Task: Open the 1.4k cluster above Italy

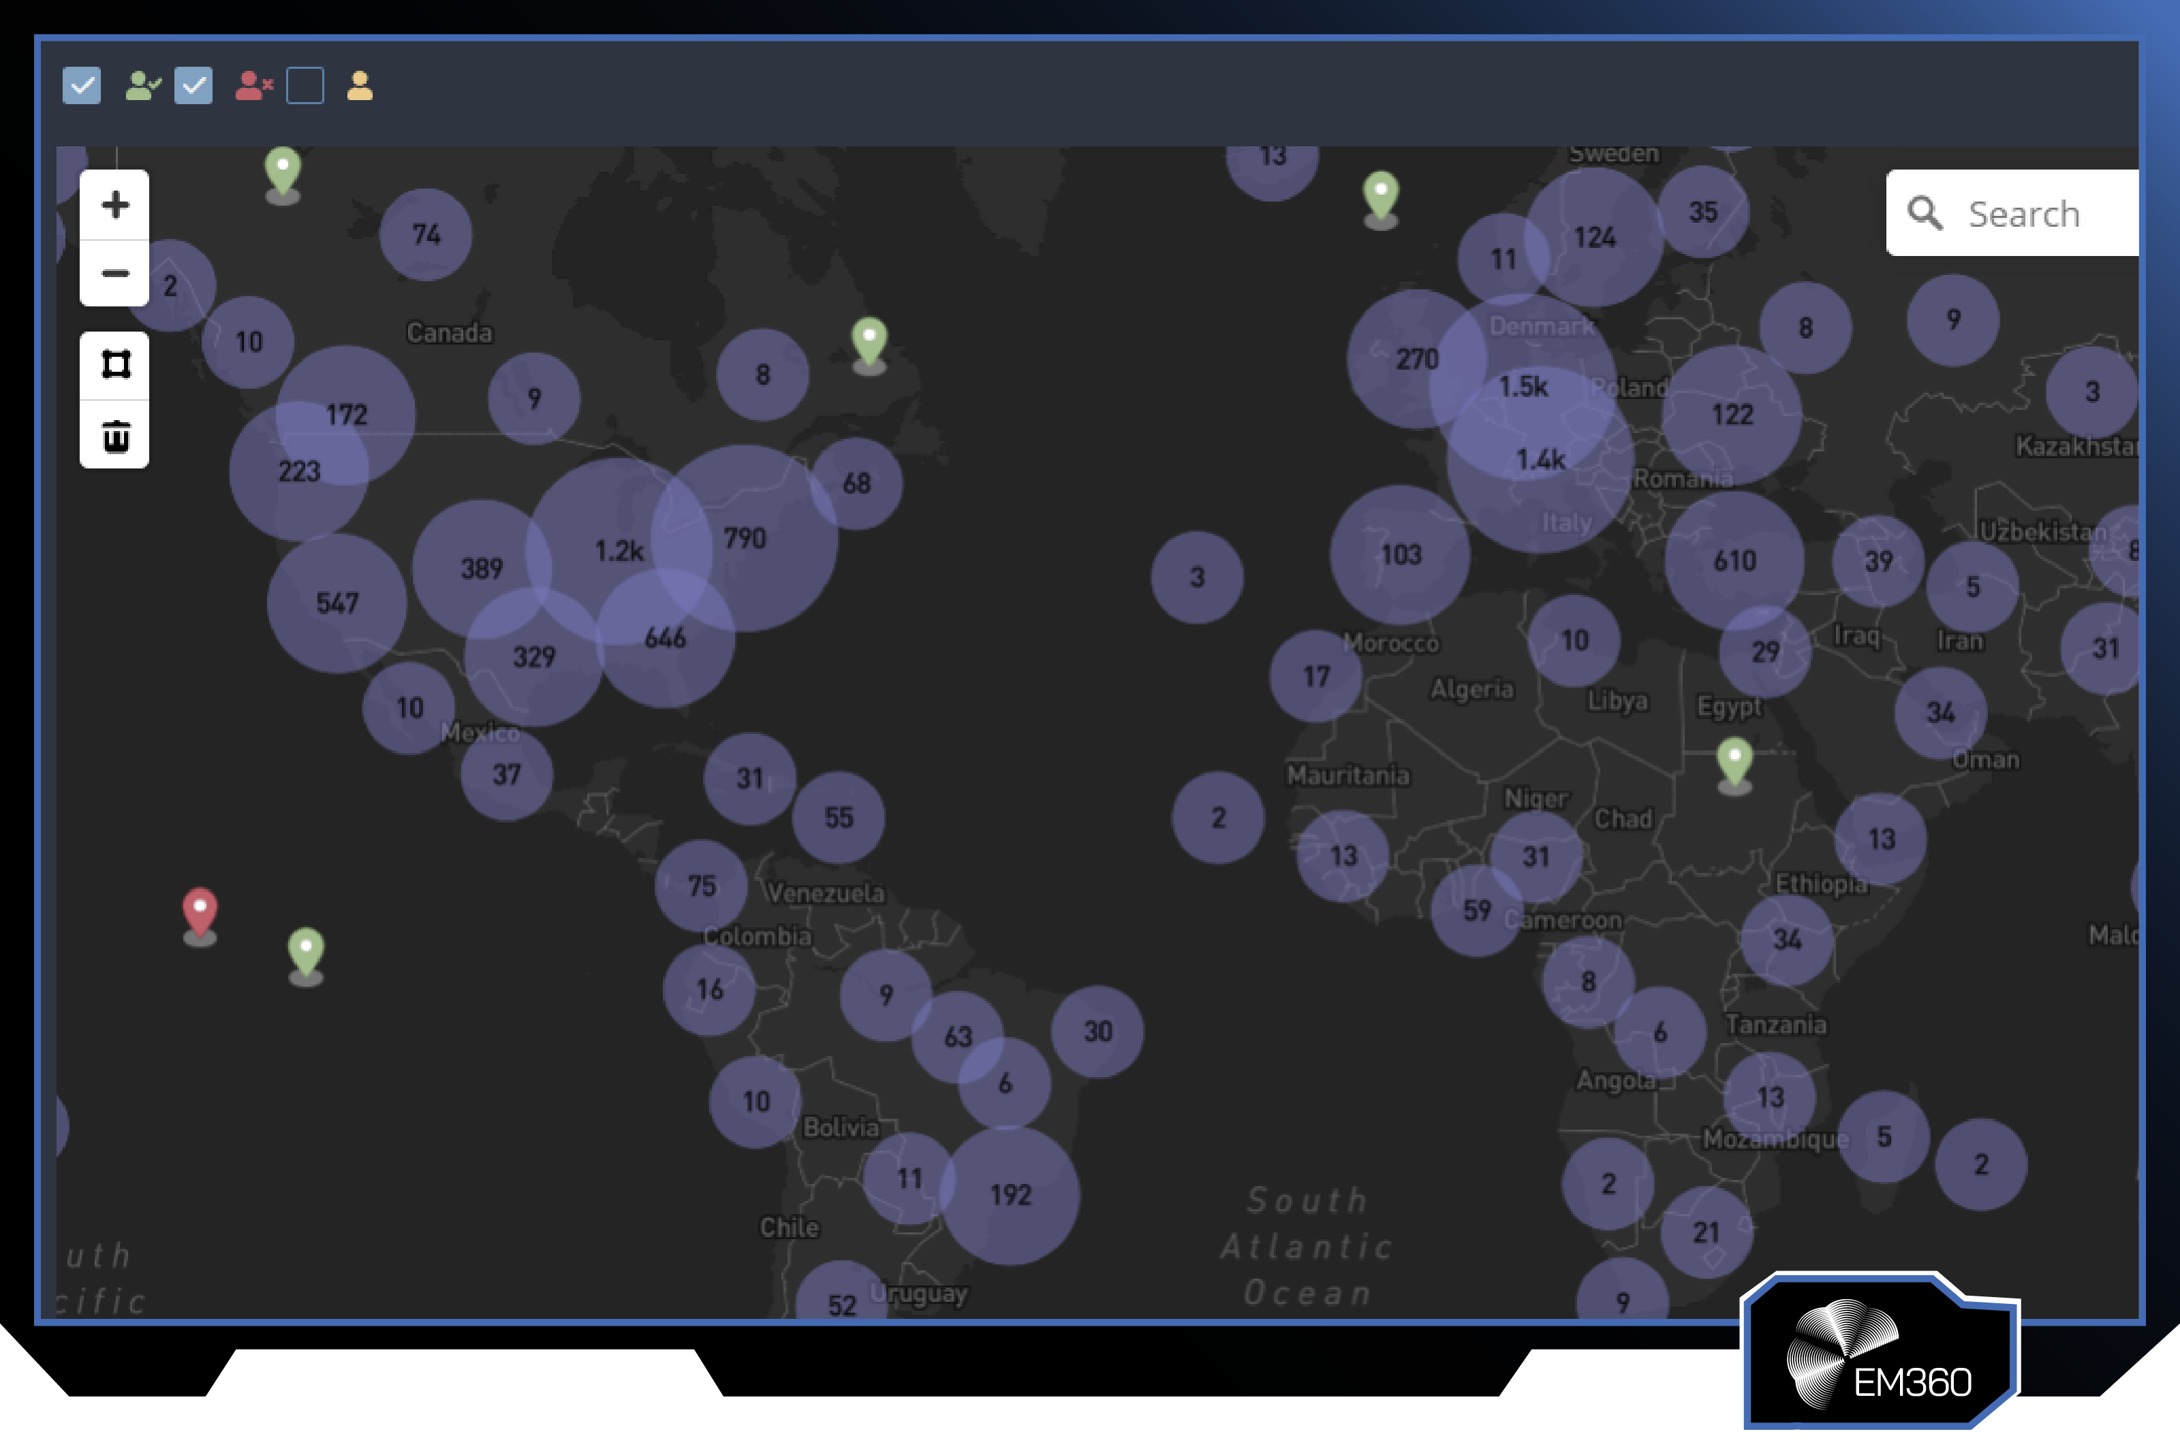Action: click(x=1540, y=460)
